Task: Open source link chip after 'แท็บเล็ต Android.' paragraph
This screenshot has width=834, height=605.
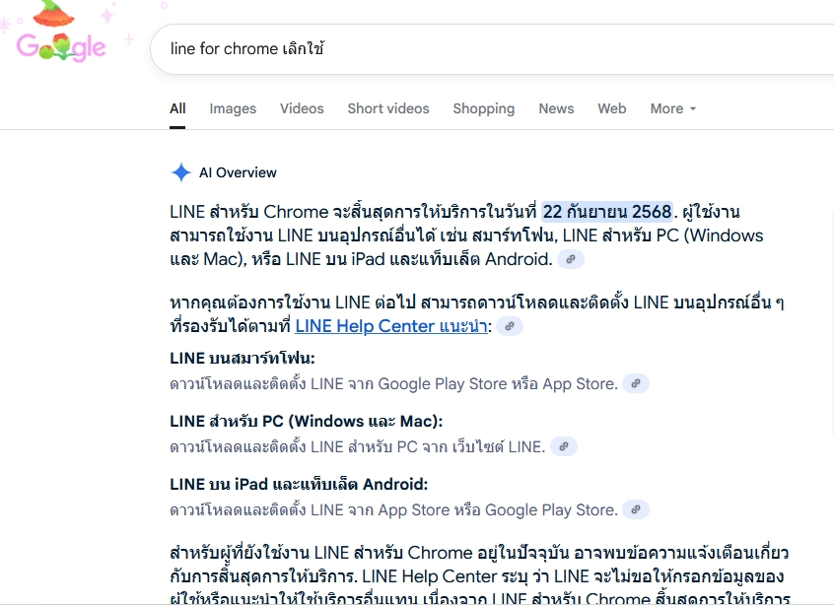Action: 570,259
